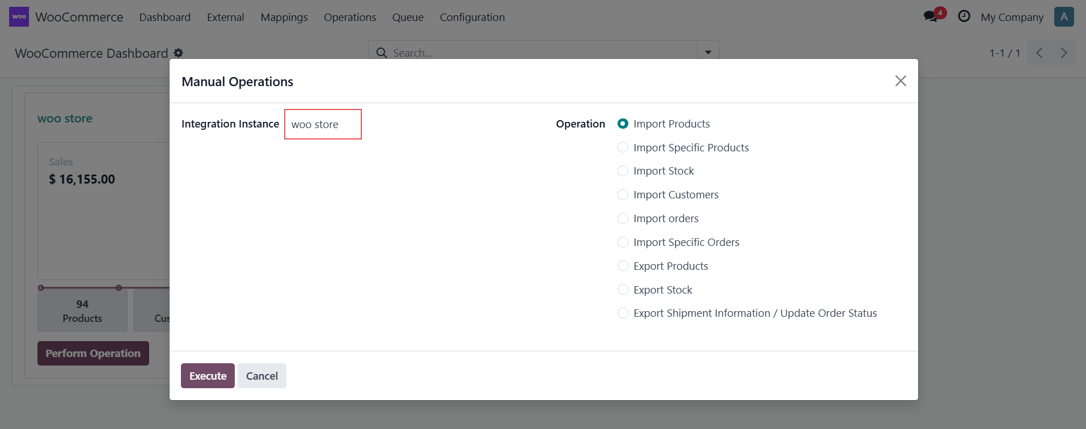Select the Import Products radio option
1086x429 pixels.
pyautogui.click(x=623, y=124)
